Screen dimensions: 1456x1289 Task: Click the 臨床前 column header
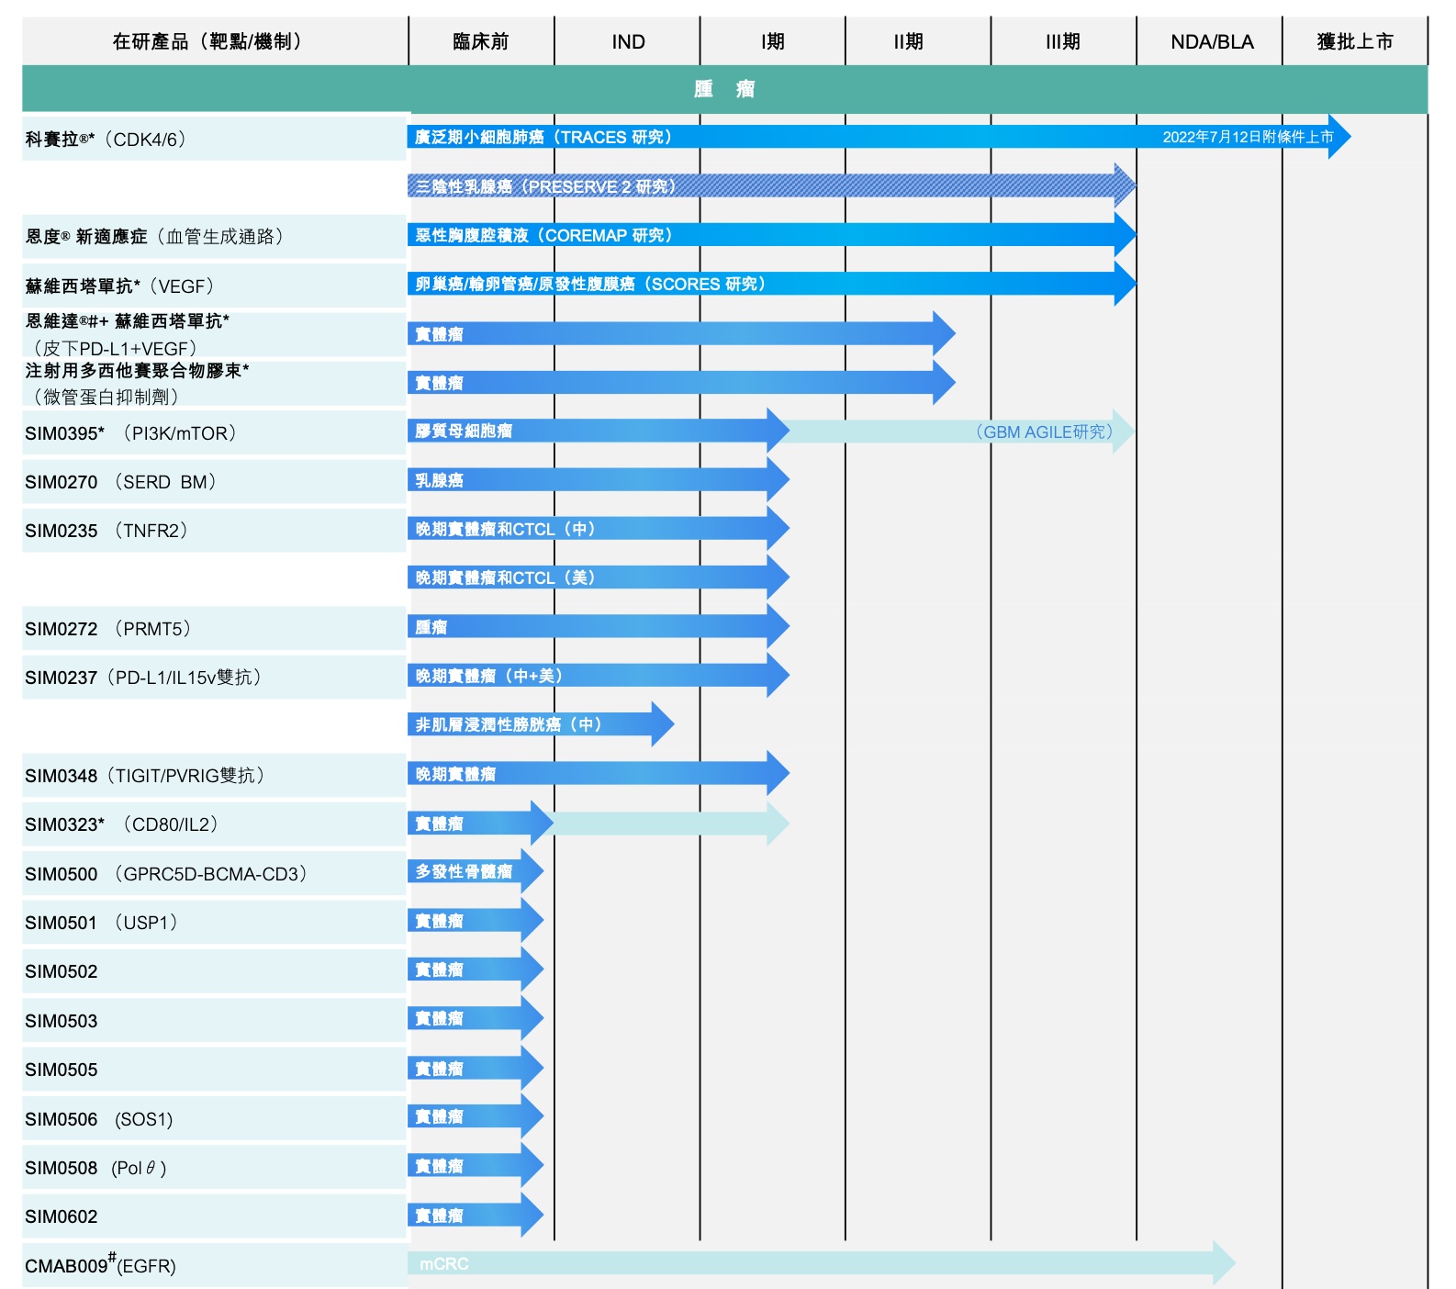[x=480, y=41]
